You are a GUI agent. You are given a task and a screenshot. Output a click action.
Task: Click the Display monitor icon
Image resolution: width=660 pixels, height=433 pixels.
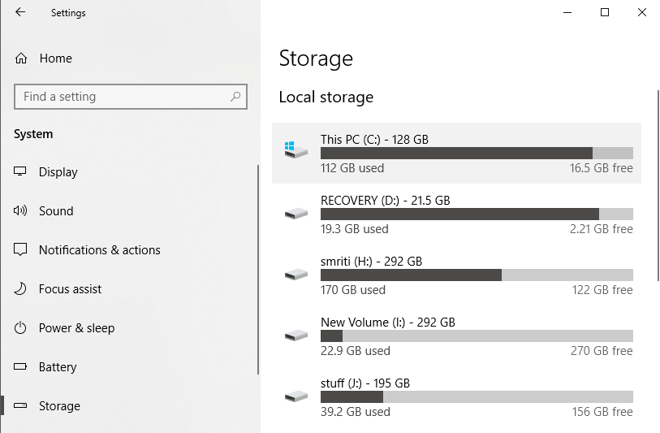tap(21, 172)
